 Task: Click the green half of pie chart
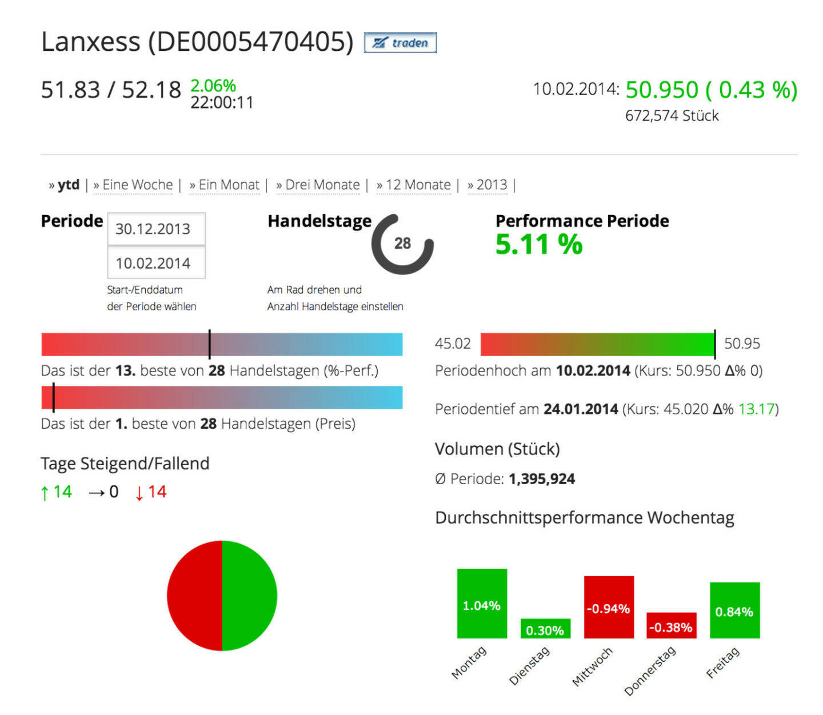[249, 596]
